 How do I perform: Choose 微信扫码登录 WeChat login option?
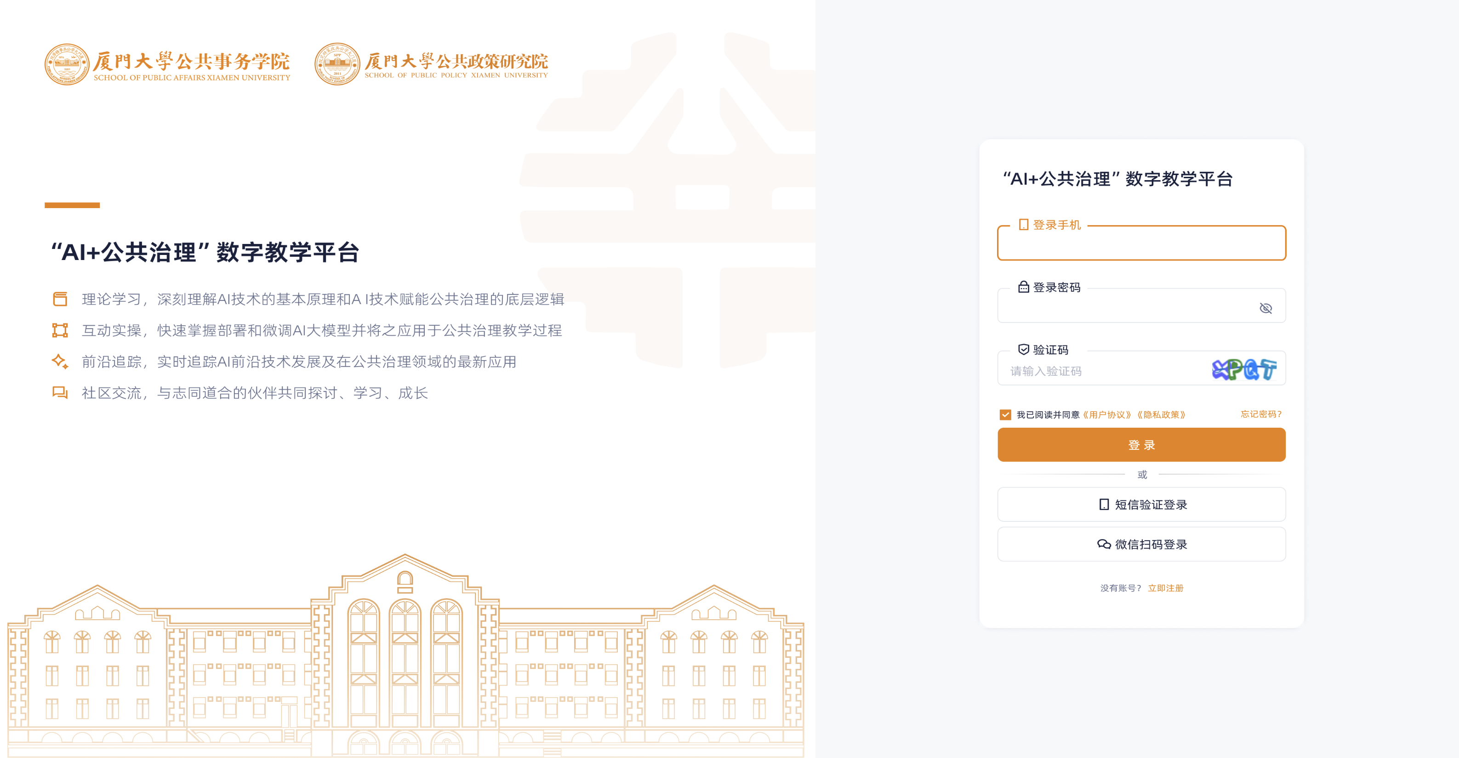(1141, 544)
